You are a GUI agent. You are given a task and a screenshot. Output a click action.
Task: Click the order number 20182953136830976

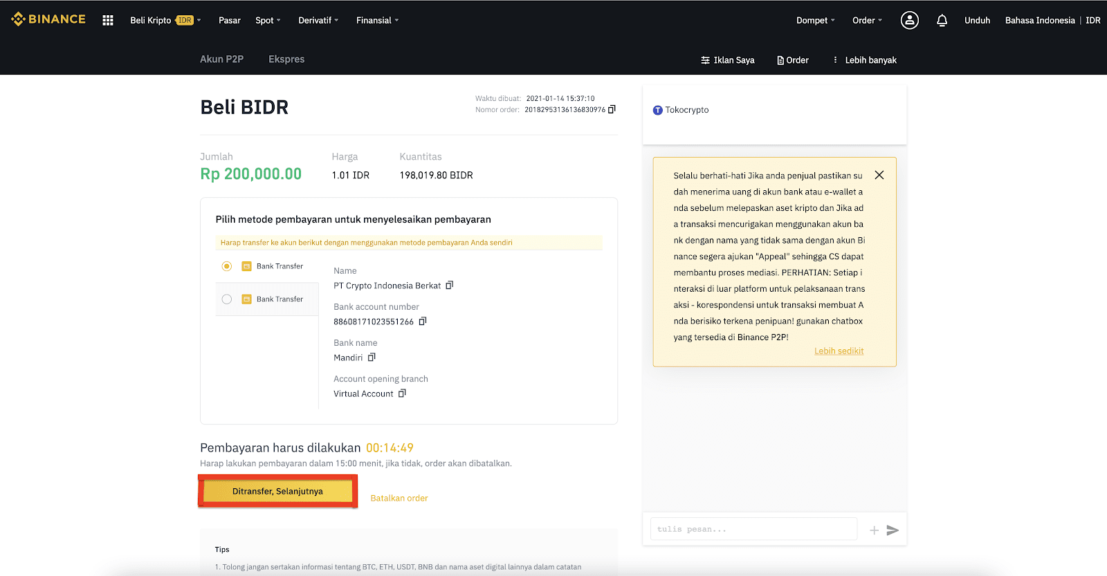pyautogui.click(x=565, y=109)
